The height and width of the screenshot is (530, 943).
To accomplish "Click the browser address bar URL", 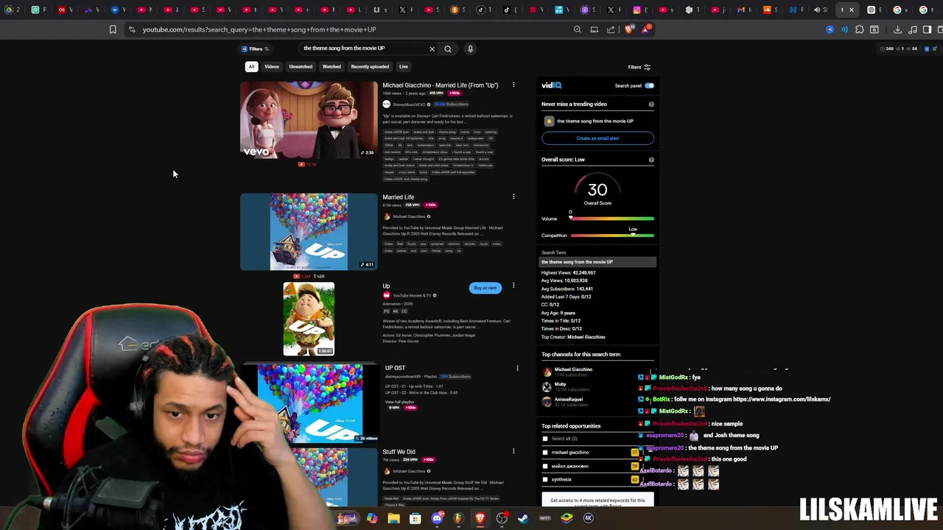I will (259, 29).
